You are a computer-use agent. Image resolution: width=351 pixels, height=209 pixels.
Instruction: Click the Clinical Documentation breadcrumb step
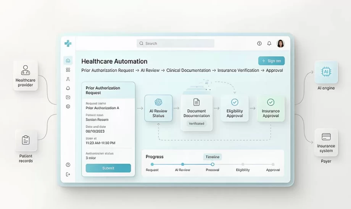188,70
